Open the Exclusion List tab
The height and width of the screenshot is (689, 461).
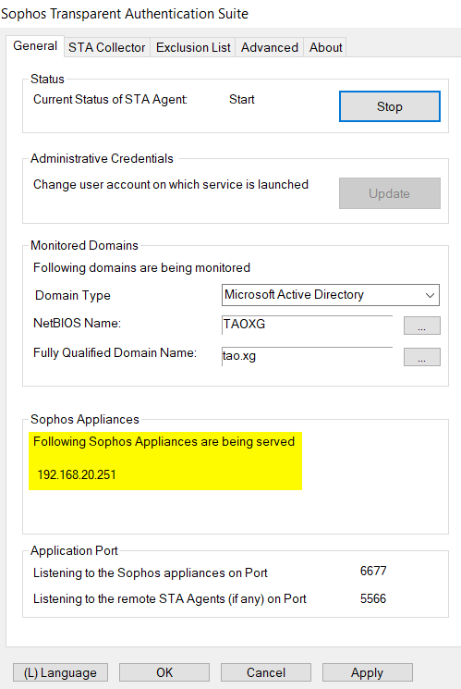193,47
